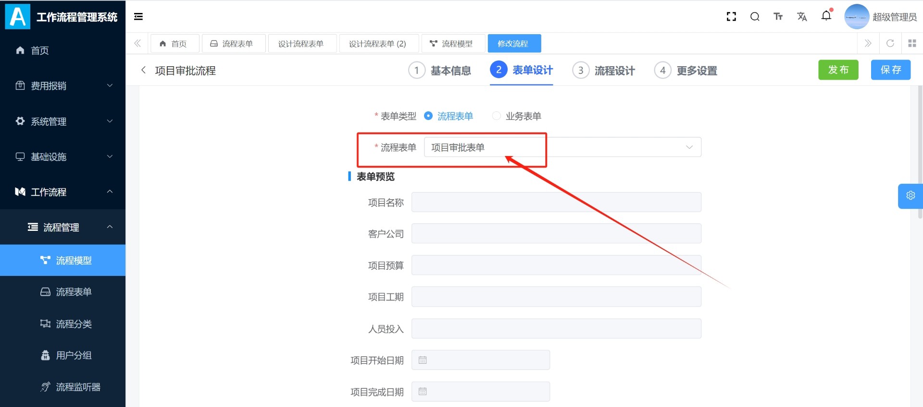Toggle the sidebar collapse hamburger icon
The width and height of the screenshot is (923, 407).
[x=138, y=17]
